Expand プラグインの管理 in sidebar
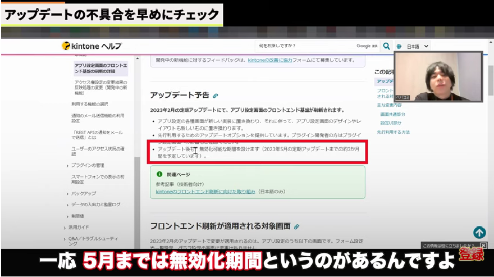Image resolution: width=494 pixels, height=277 pixels. pyautogui.click(x=88, y=165)
